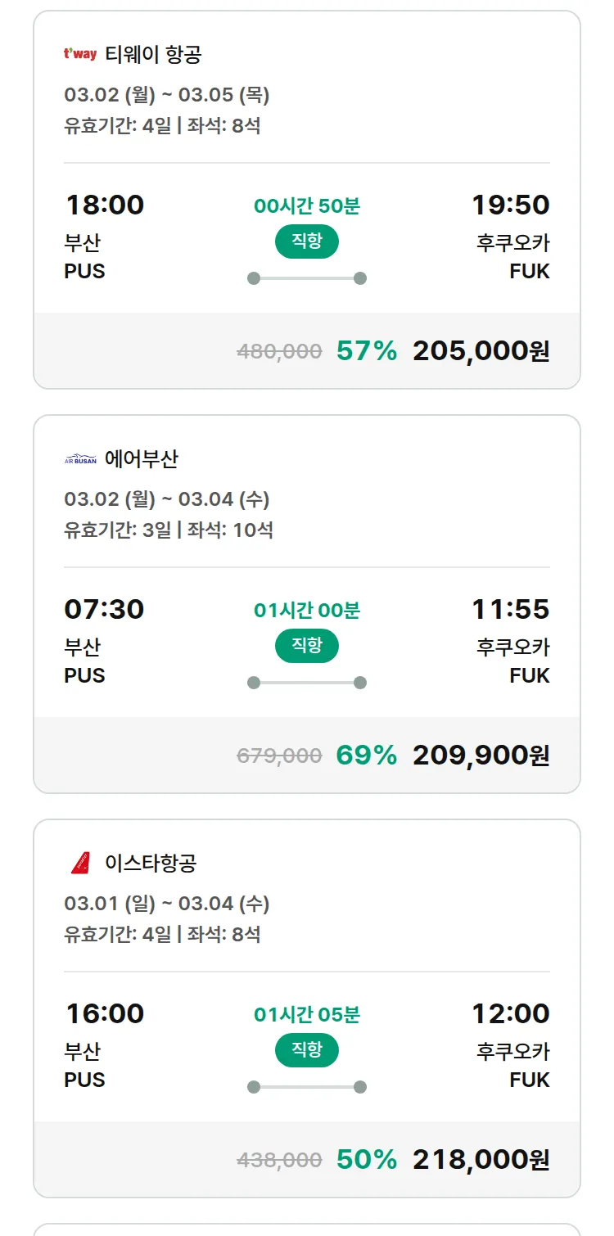Screen dimensions: 614x1236
Task: Select the 205,000원 T'way fare
Action: (481, 351)
